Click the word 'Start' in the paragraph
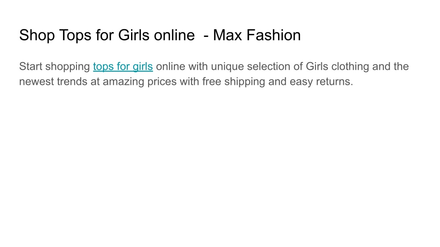Viewport: 440px width, 247px height. coord(31,66)
